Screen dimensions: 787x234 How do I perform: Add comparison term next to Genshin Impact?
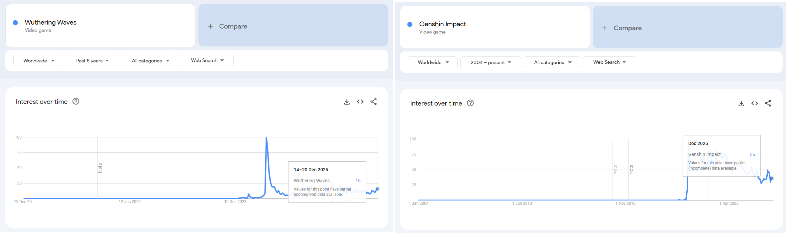point(688,27)
